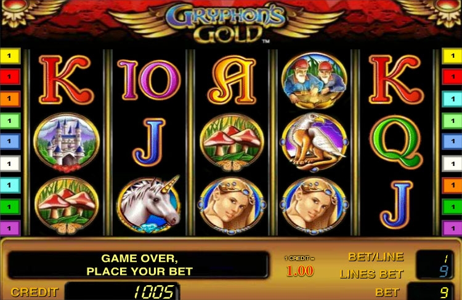Click the mushrooms symbol in the middle reel

coord(232,143)
